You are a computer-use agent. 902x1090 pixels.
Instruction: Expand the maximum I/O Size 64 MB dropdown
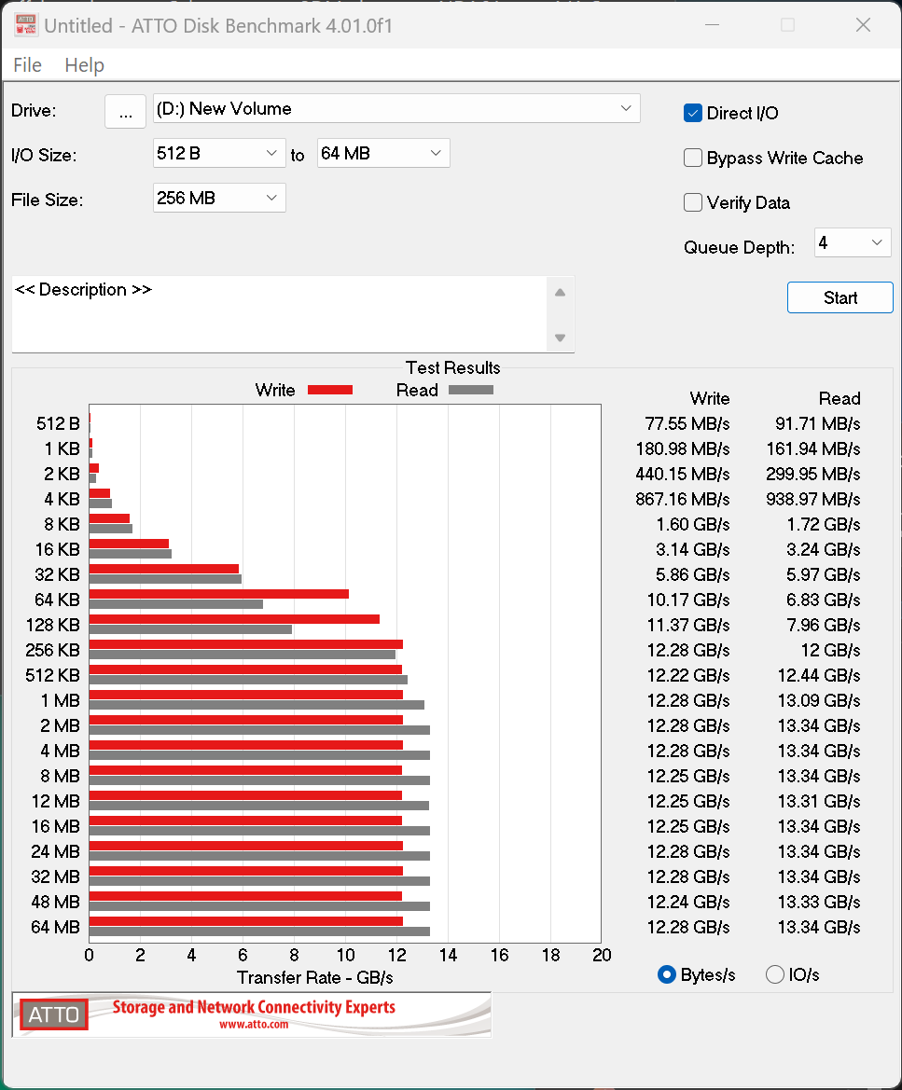coord(383,153)
